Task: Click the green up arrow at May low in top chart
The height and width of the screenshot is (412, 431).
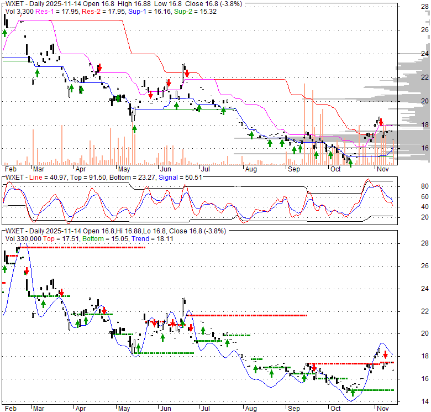Action: (x=134, y=129)
